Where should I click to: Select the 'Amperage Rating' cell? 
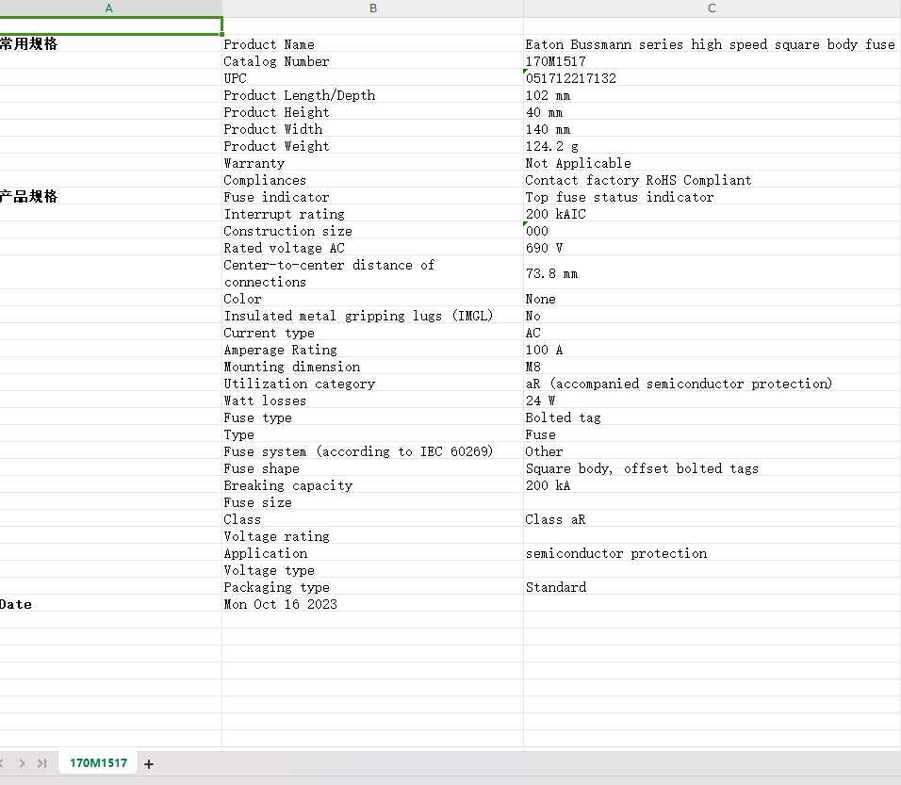pos(373,350)
